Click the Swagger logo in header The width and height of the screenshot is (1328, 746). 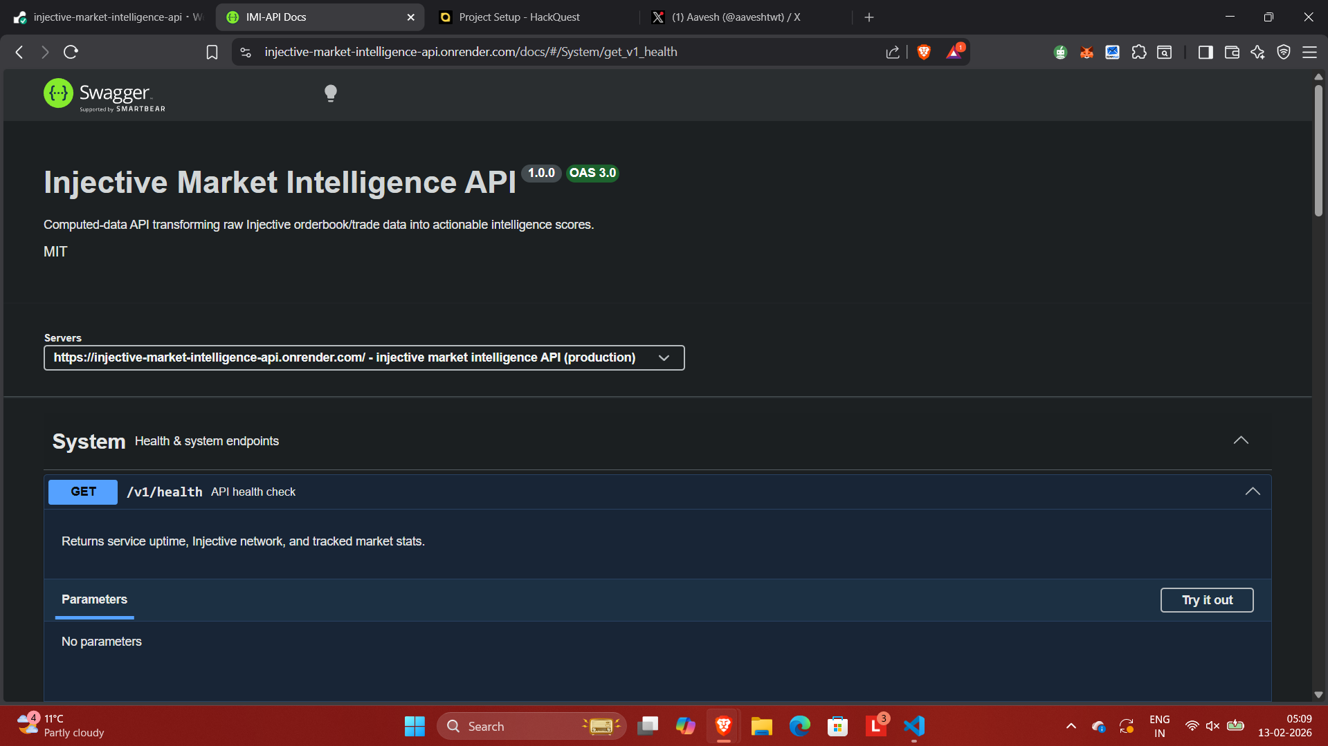pos(104,95)
